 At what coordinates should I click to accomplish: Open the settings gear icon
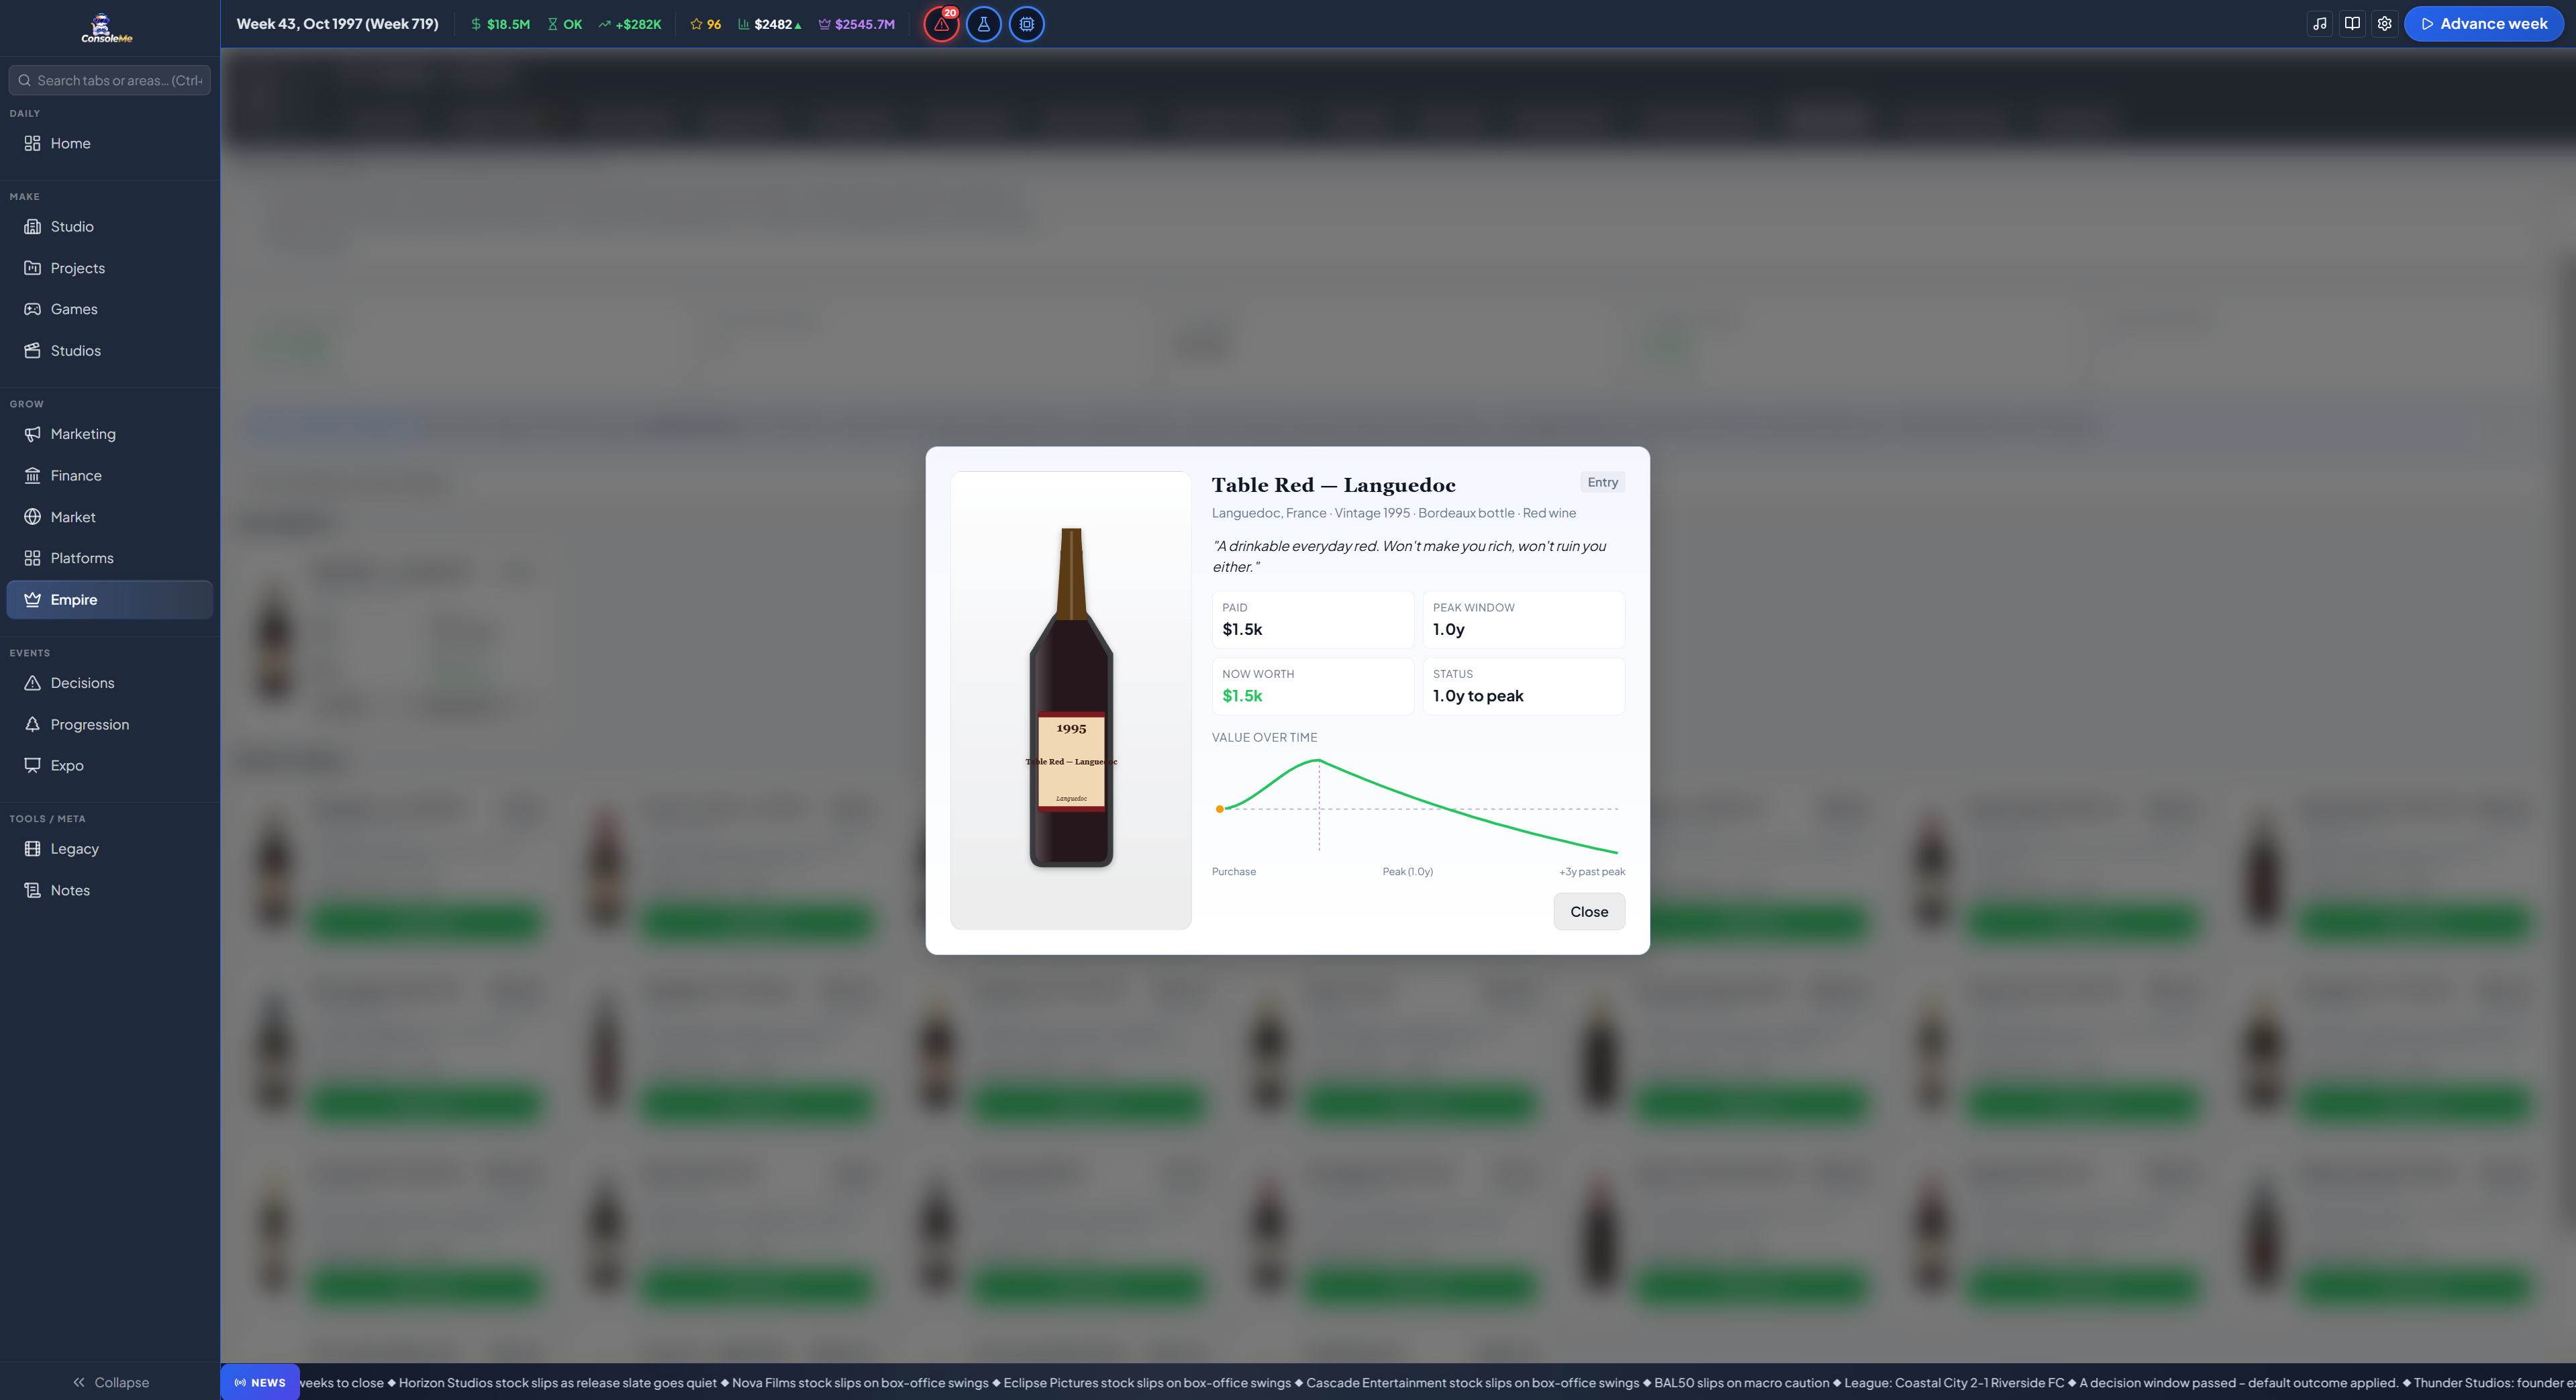tap(2384, 24)
